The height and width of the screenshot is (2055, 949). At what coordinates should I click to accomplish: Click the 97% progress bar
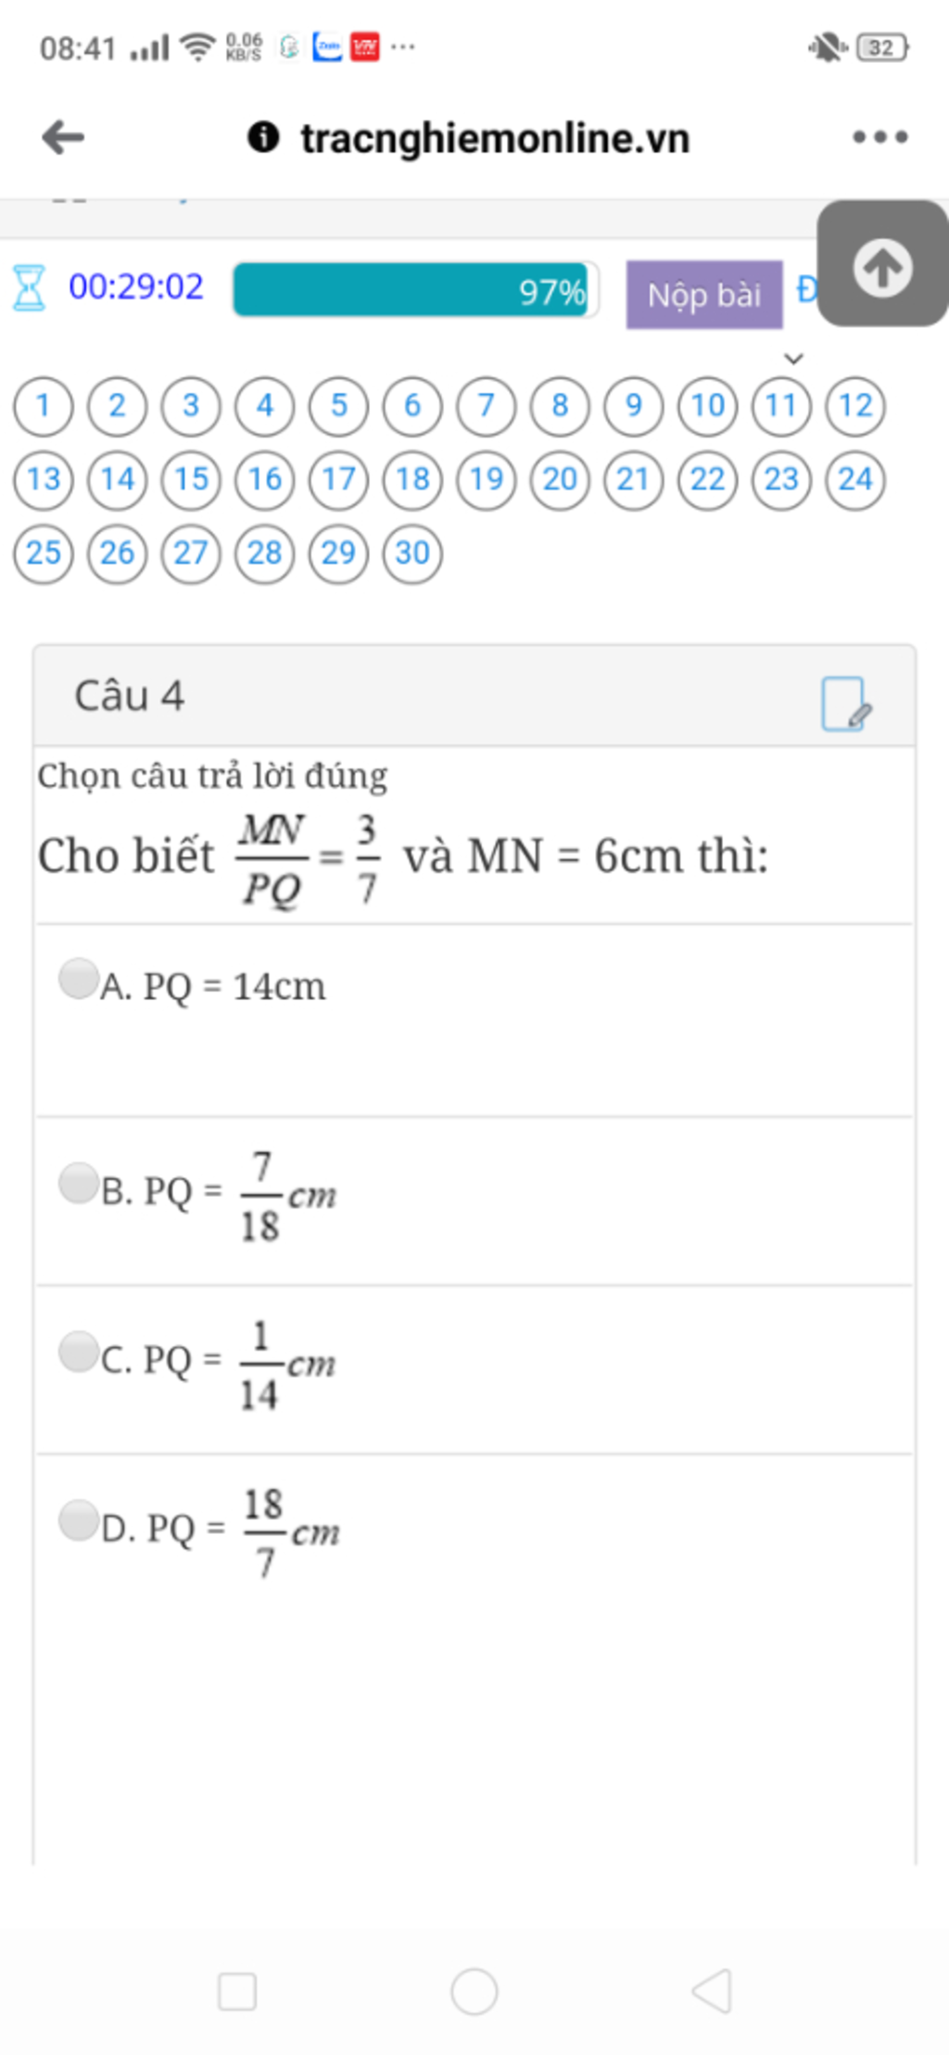pyautogui.click(x=415, y=290)
